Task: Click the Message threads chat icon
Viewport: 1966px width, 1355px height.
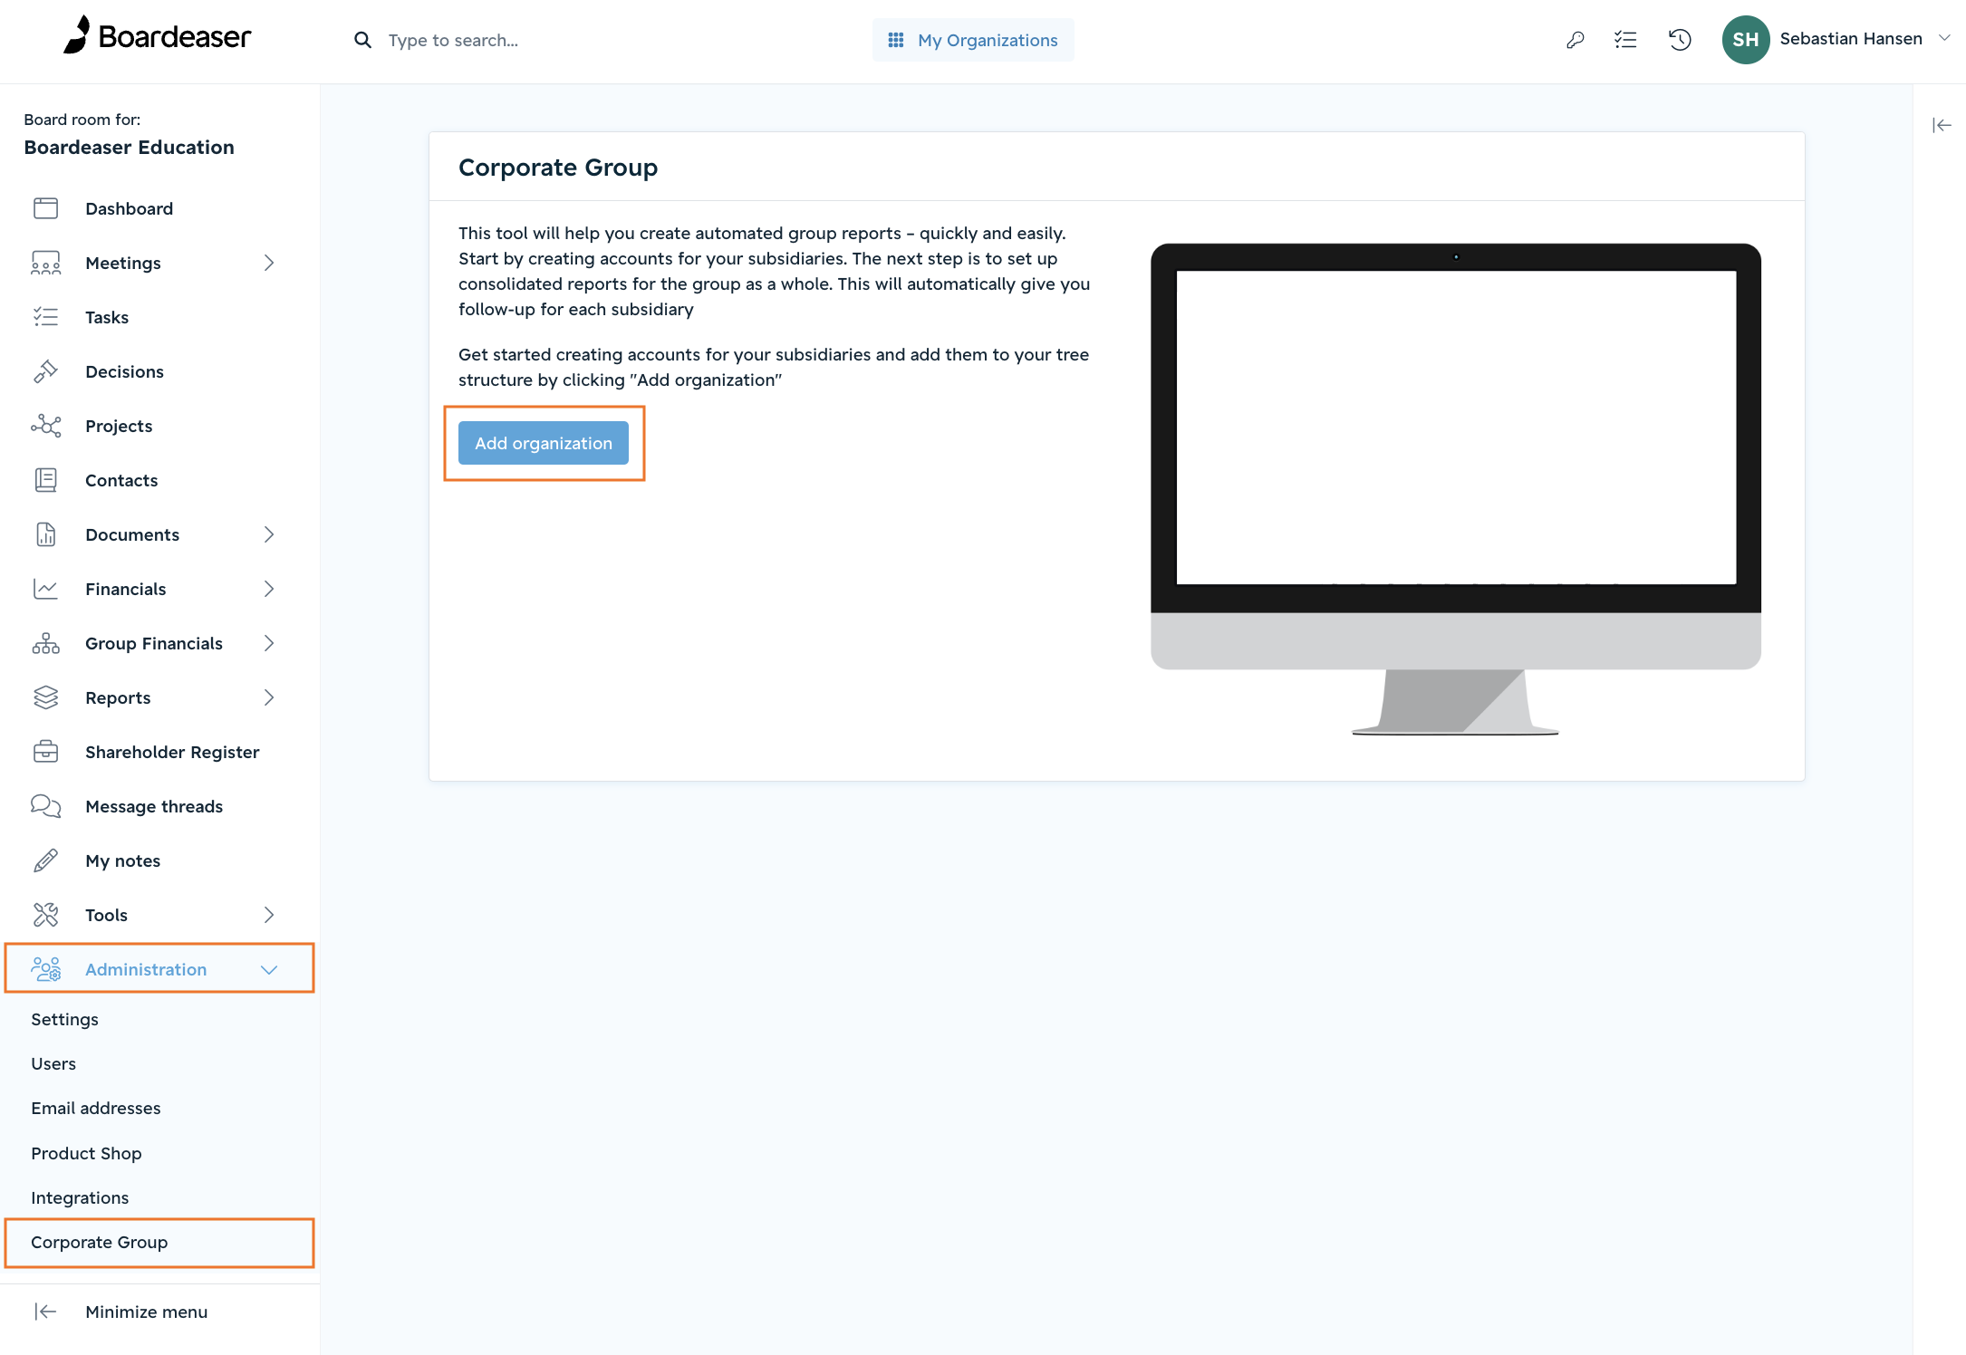Action: [45, 806]
